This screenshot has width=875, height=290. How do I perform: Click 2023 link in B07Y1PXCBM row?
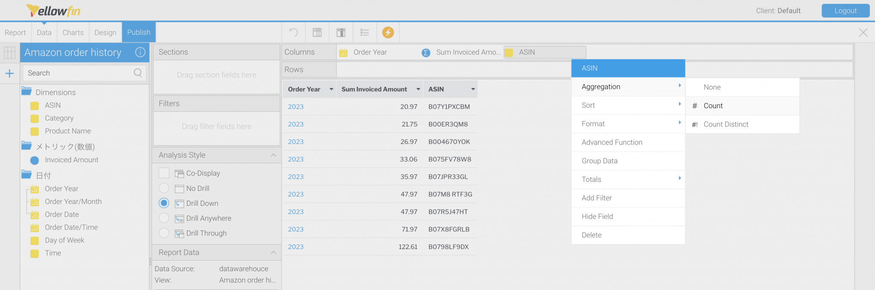pos(296,106)
